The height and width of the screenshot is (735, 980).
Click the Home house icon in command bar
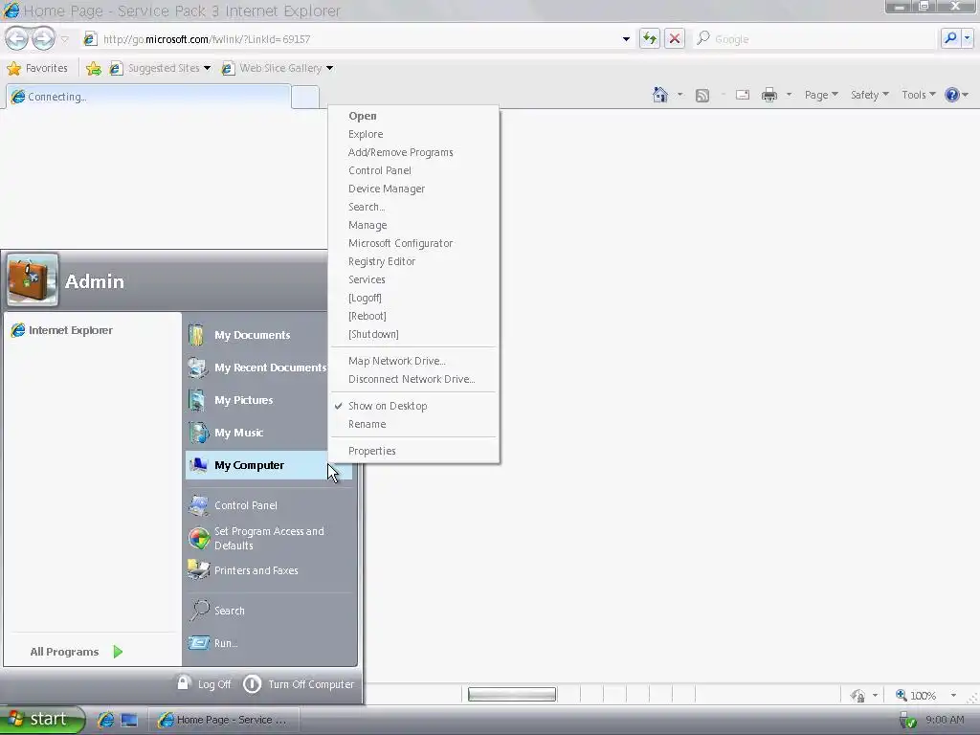[660, 95]
